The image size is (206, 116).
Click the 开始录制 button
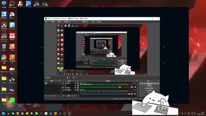[149, 86]
